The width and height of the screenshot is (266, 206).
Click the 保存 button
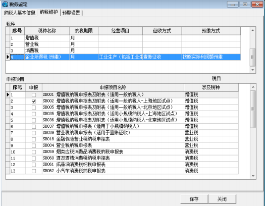[194, 199]
